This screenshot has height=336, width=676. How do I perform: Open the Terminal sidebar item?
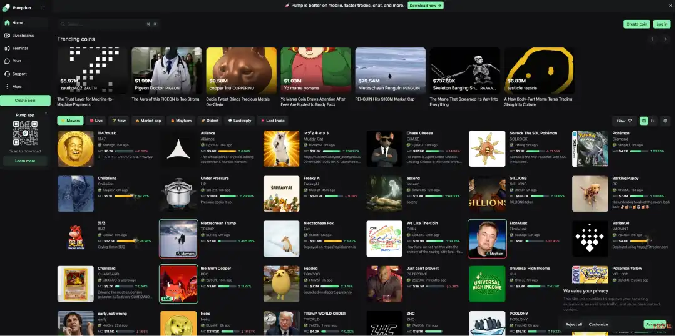[20, 48]
